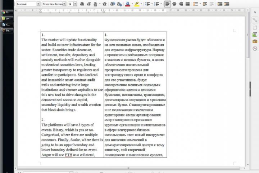259x173 pixels.
Task: Open second taskbar item 'До...'
Action: (x=7, y=18)
